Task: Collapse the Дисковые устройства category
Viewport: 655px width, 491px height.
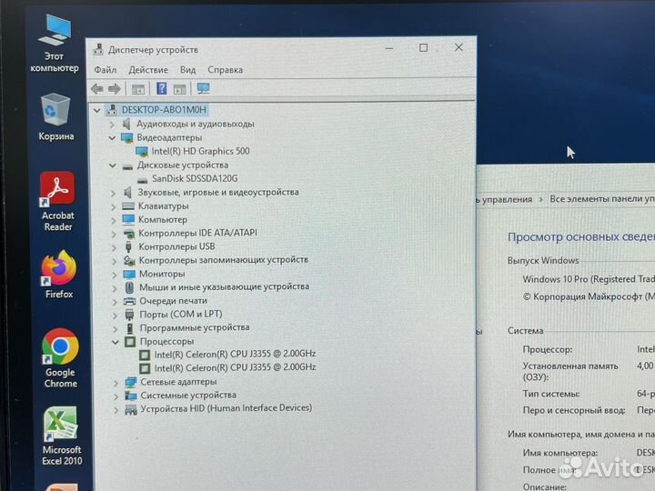Action: [x=113, y=165]
